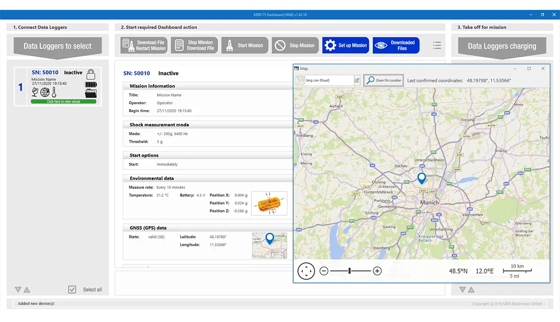Click the map pan navigation compass control
560x322 pixels.
(306, 271)
